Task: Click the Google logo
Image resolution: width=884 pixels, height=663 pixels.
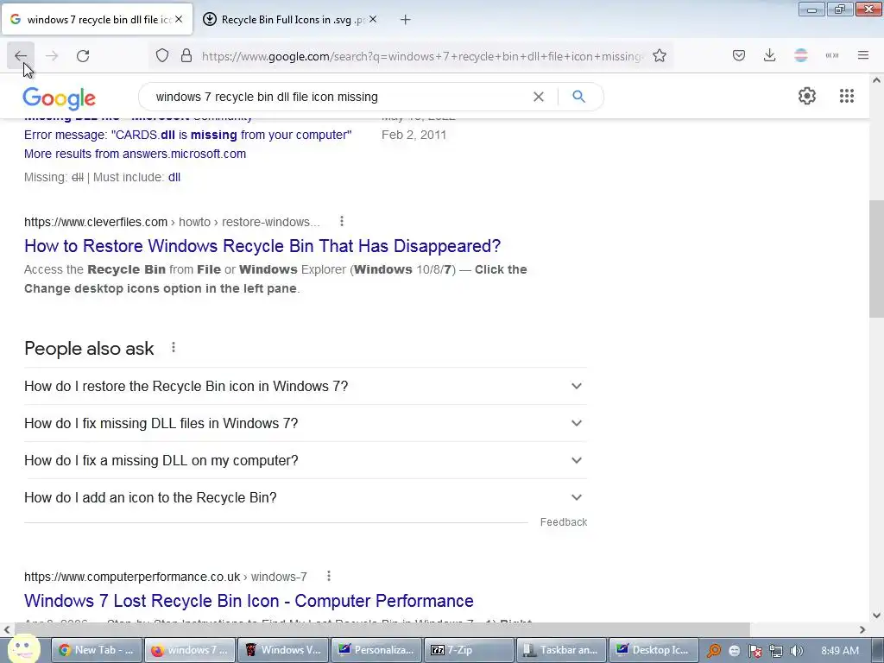Action: pyautogui.click(x=60, y=98)
